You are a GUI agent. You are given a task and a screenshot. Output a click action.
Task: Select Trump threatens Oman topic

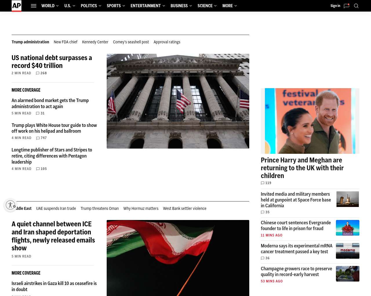tap(100, 208)
